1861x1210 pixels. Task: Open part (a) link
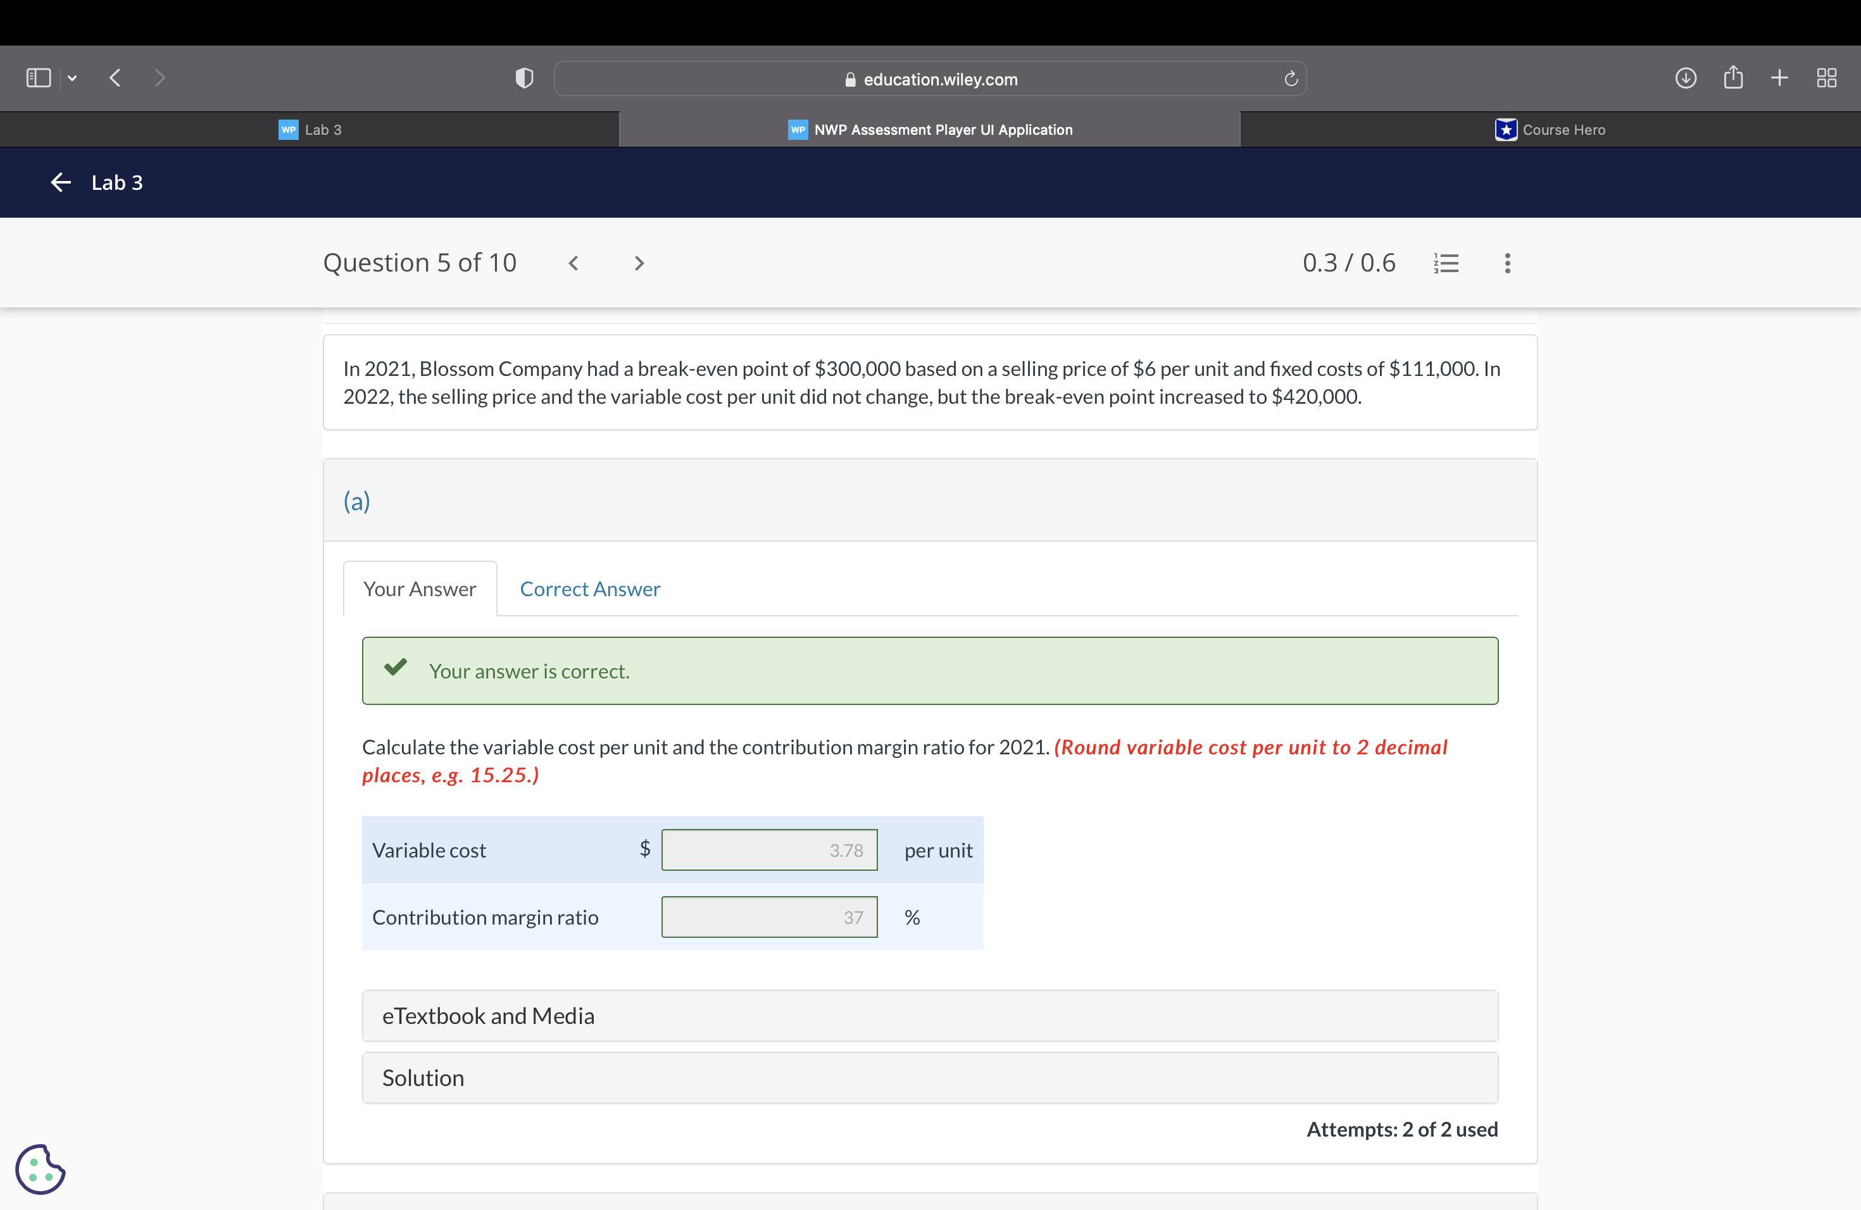tap(356, 501)
